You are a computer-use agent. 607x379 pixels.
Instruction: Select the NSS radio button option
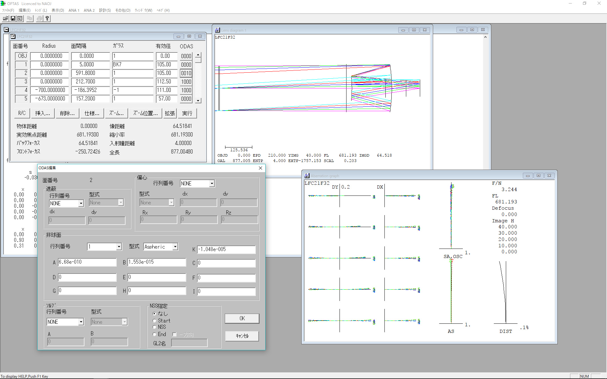click(155, 327)
